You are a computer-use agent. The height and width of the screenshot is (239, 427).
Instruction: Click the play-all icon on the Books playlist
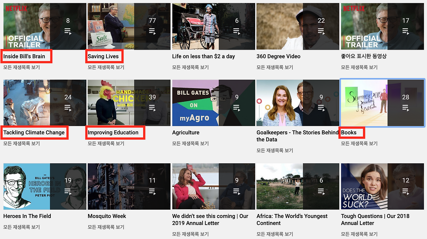(406, 108)
